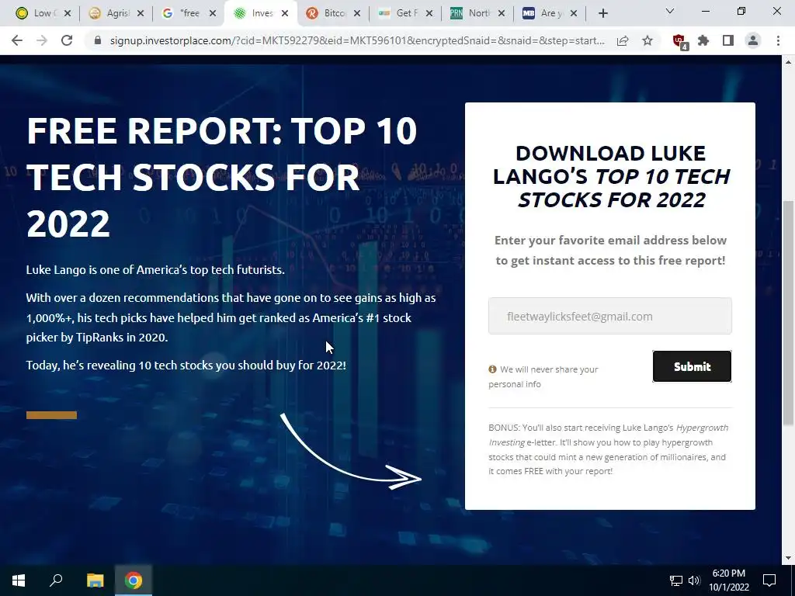Close the Agris tab
795x596 pixels.
pos(141,13)
